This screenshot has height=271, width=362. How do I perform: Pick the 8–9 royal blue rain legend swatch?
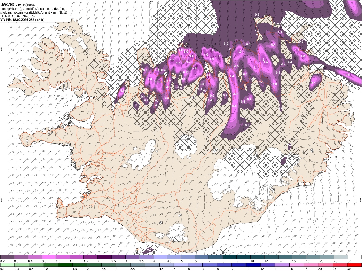coord(238,265)
